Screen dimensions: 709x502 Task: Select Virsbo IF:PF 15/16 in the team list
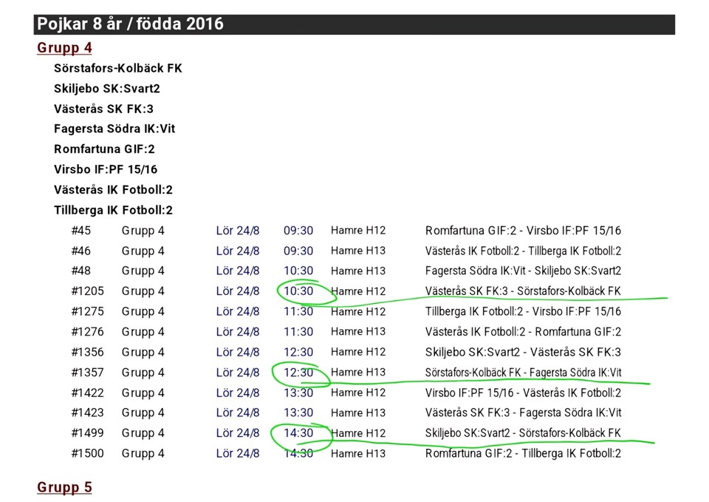[106, 169]
